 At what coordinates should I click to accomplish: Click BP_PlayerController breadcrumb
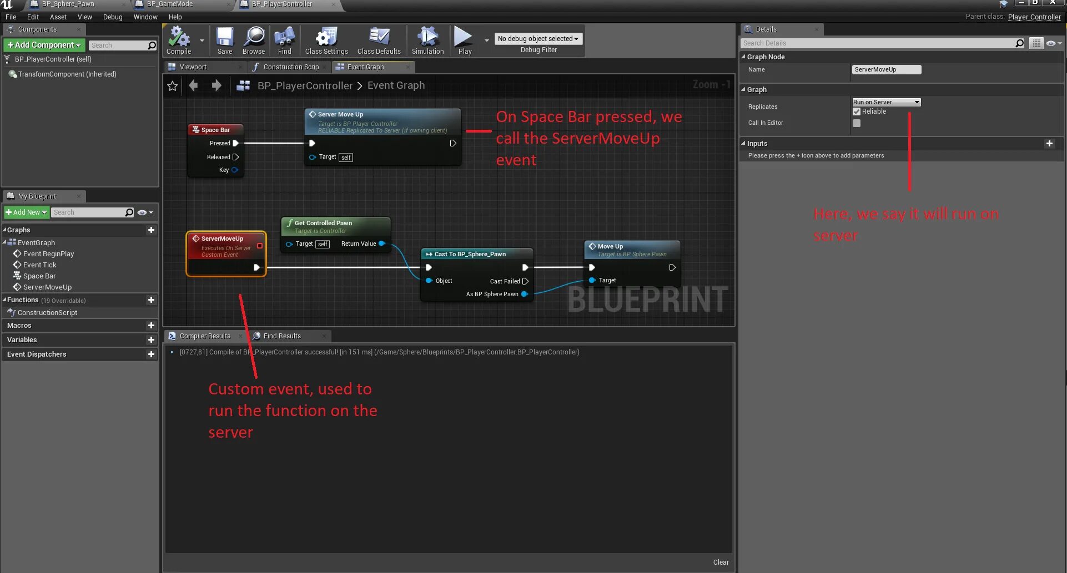coord(305,86)
